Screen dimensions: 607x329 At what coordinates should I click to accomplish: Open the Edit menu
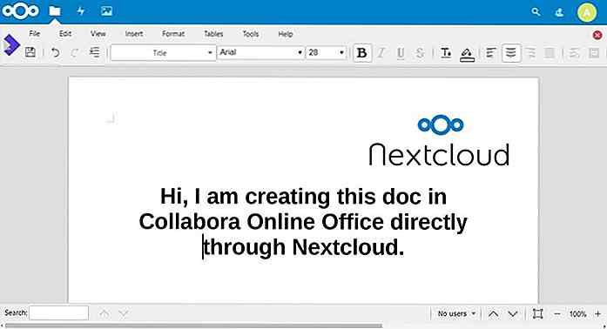[x=65, y=34]
